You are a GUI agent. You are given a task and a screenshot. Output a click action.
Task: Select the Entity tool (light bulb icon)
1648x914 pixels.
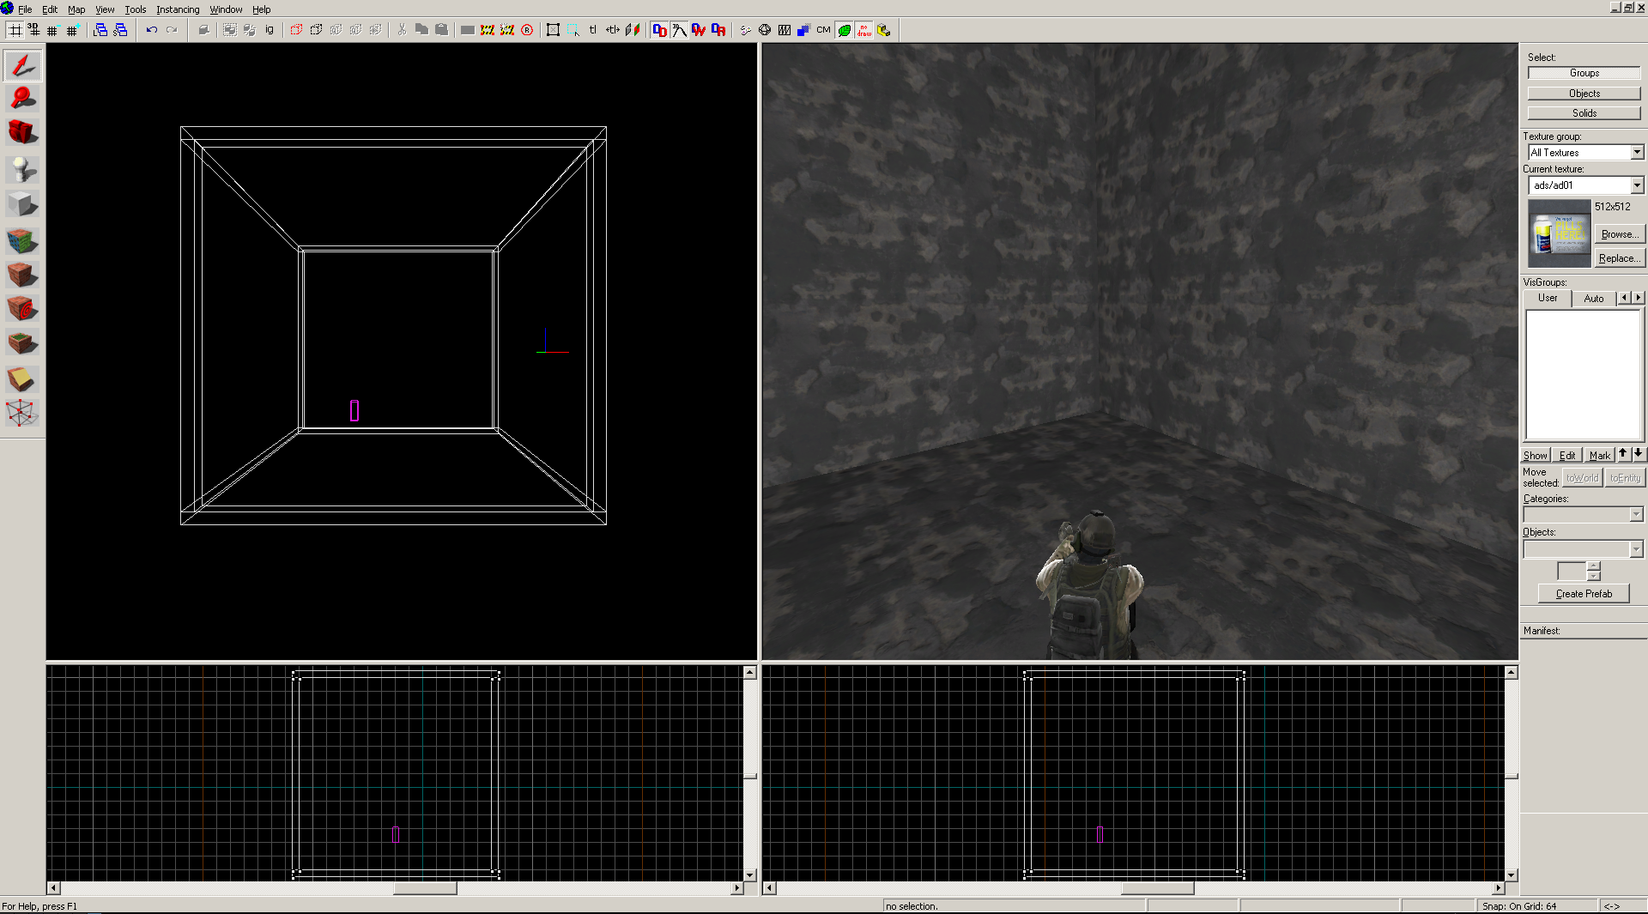(x=22, y=169)
